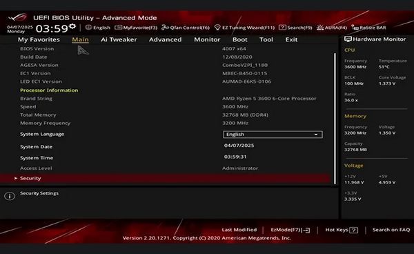Click the Build Date value 12/08/2020
The height and width of the screenshot is (254, 414).
(237, 57)
